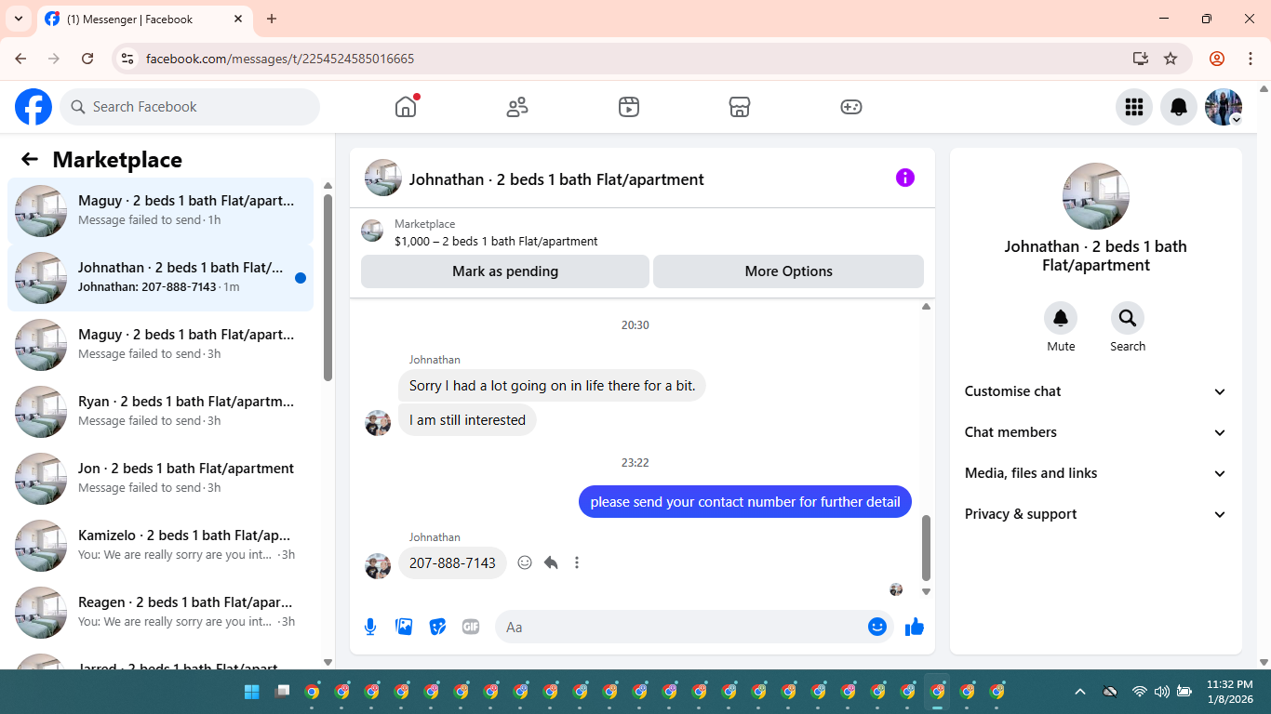The height and width of the screenshot is (714, 1271).
Task: Select the Johnathan conversation in the list
Action: pyautogui.click(x=160, y=278)
